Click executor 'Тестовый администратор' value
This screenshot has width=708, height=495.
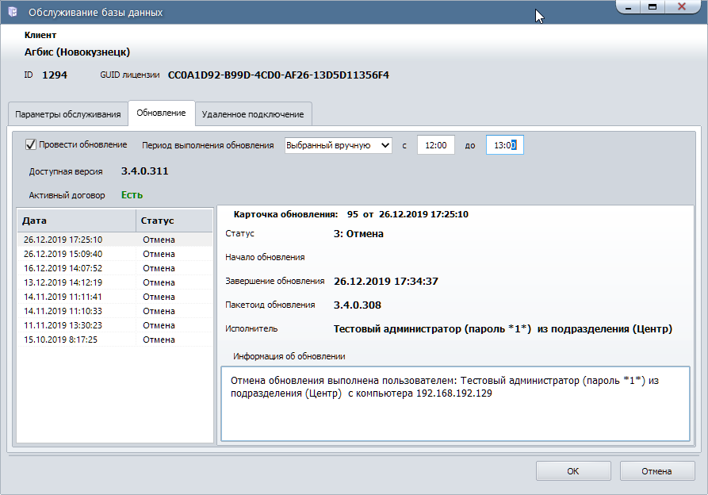coord(503,328)
